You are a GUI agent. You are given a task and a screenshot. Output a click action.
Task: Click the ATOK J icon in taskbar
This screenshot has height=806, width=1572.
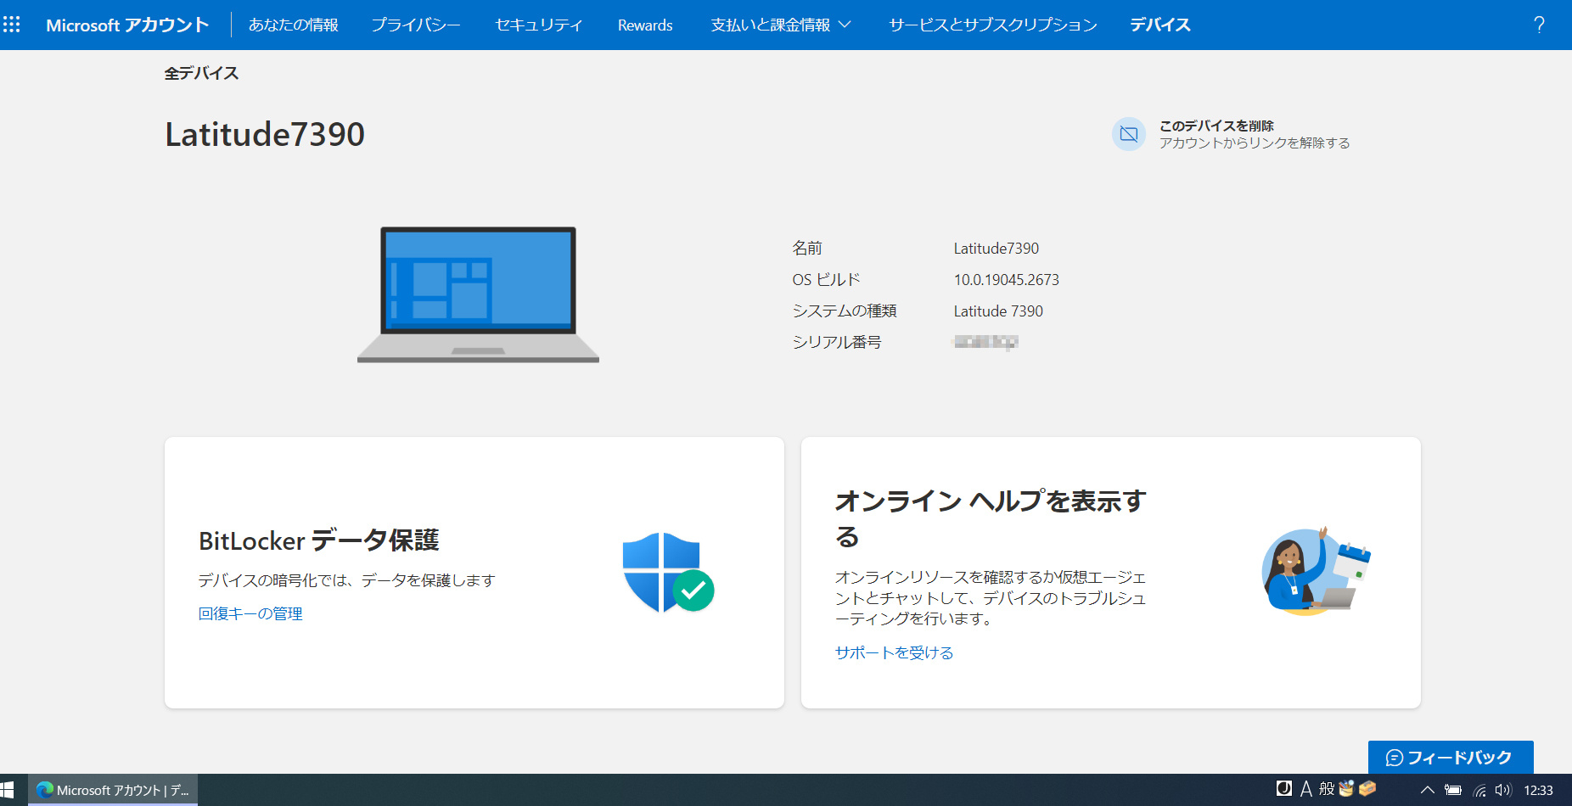pyautogui.click(x=1284, y=789)
